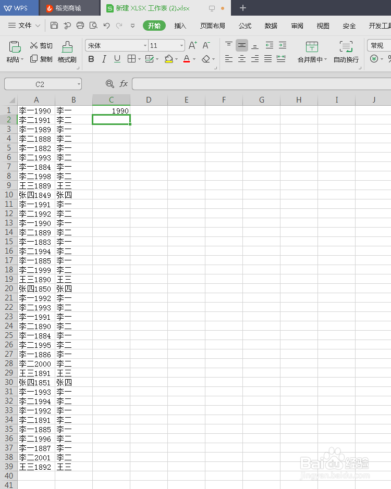Align text to vertical middle
This screenshot has height=489, width=391.
(x=242, y=45)
